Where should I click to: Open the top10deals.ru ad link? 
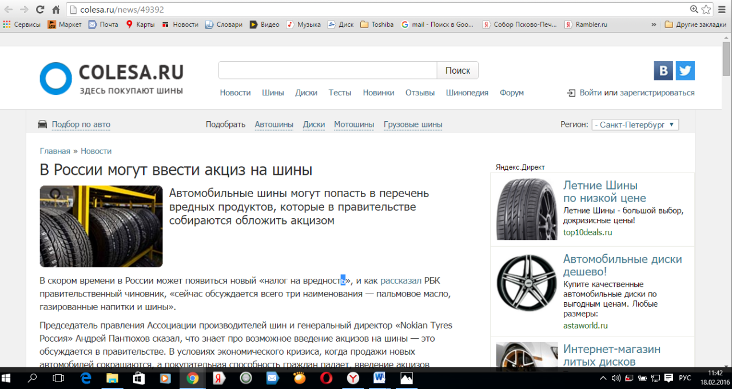pyautogui.click(x=587, y=232)
